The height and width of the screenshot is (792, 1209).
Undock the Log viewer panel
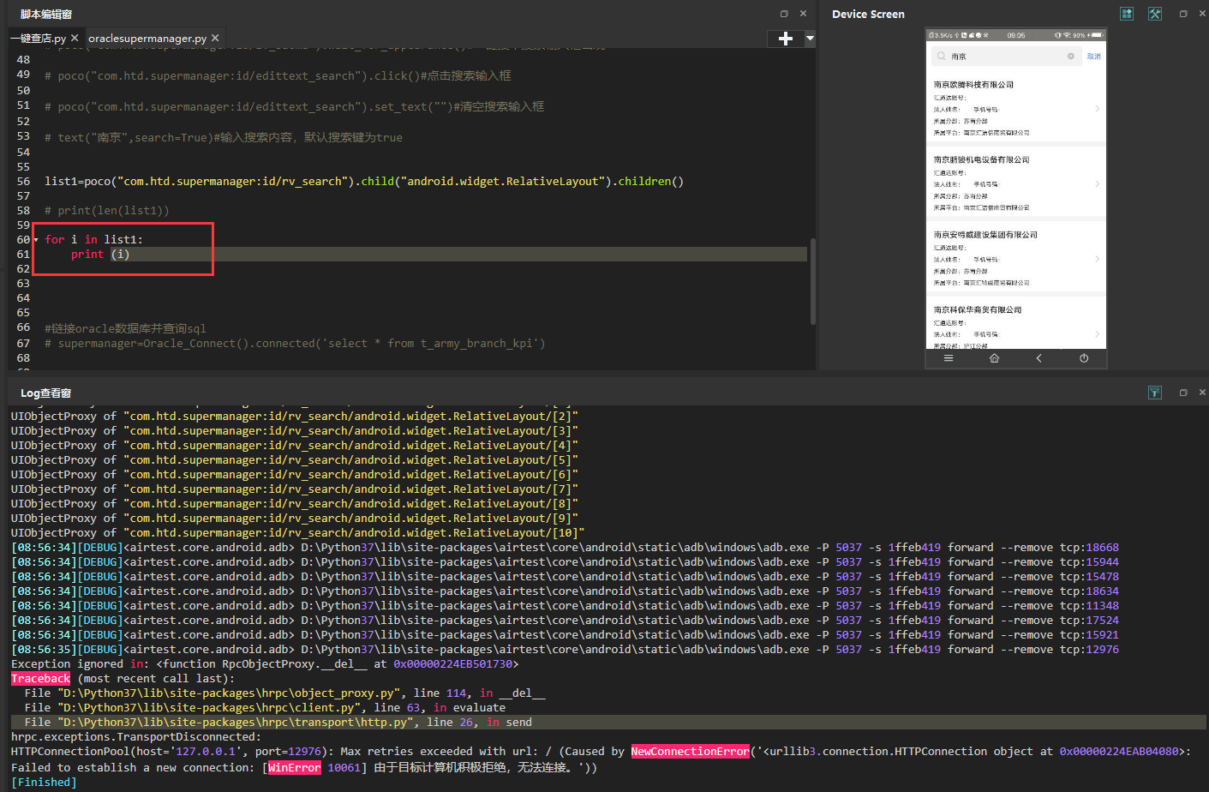pos(1183,393)
